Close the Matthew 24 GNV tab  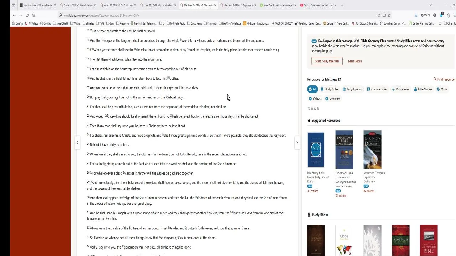pyautogui.click(x=215, y=5)
